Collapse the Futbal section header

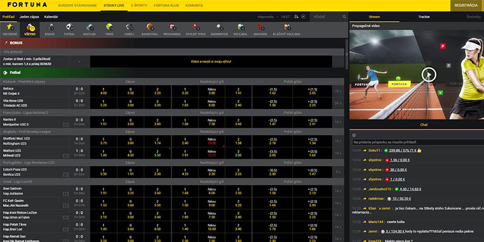(172, 73)
